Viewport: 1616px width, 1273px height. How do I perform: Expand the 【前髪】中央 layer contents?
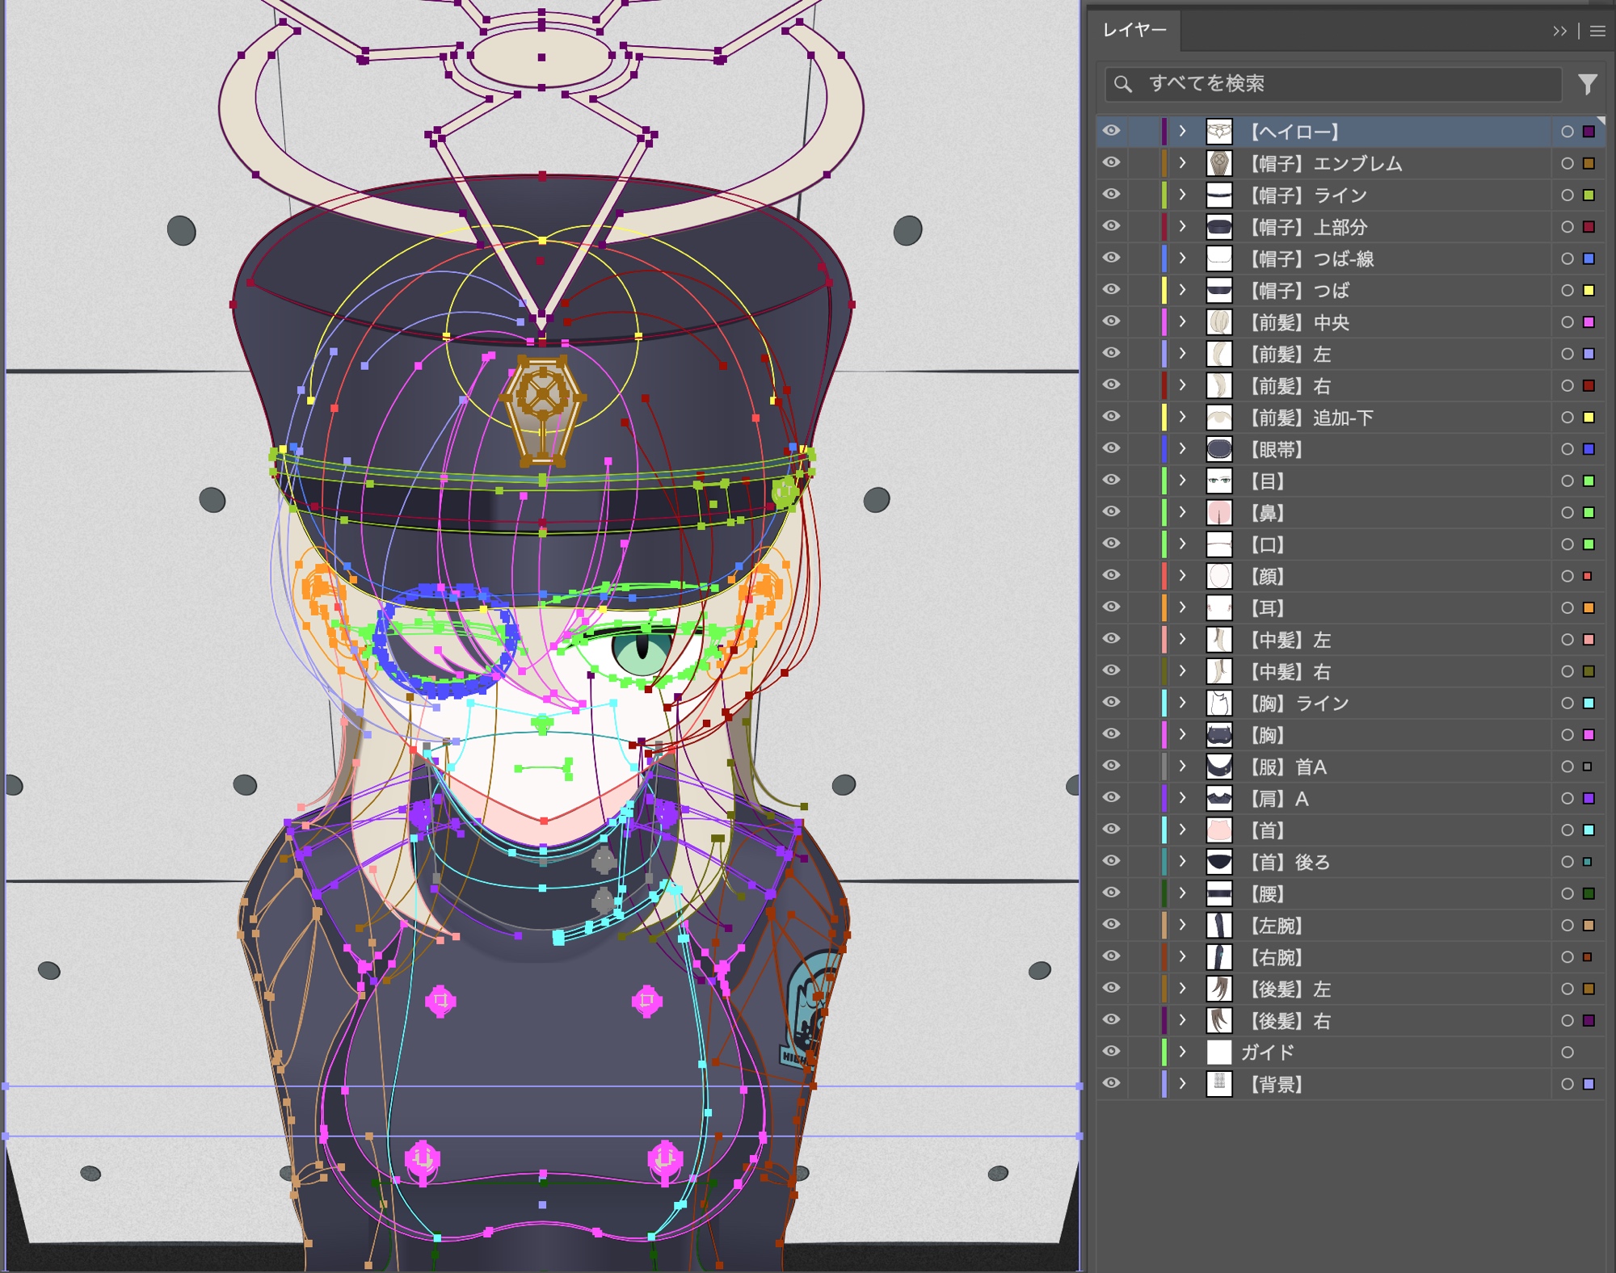(x=1182, y=321)
